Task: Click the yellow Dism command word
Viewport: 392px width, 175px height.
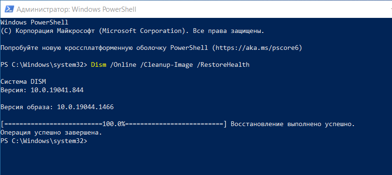Action: coord(99,65)
